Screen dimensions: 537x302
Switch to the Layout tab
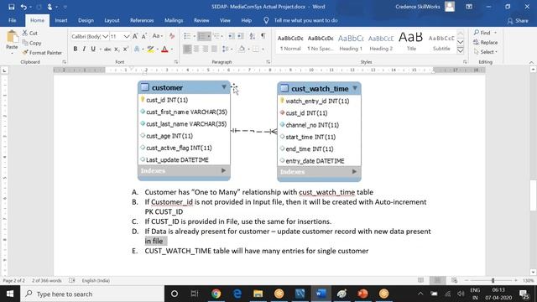[112, 20]
